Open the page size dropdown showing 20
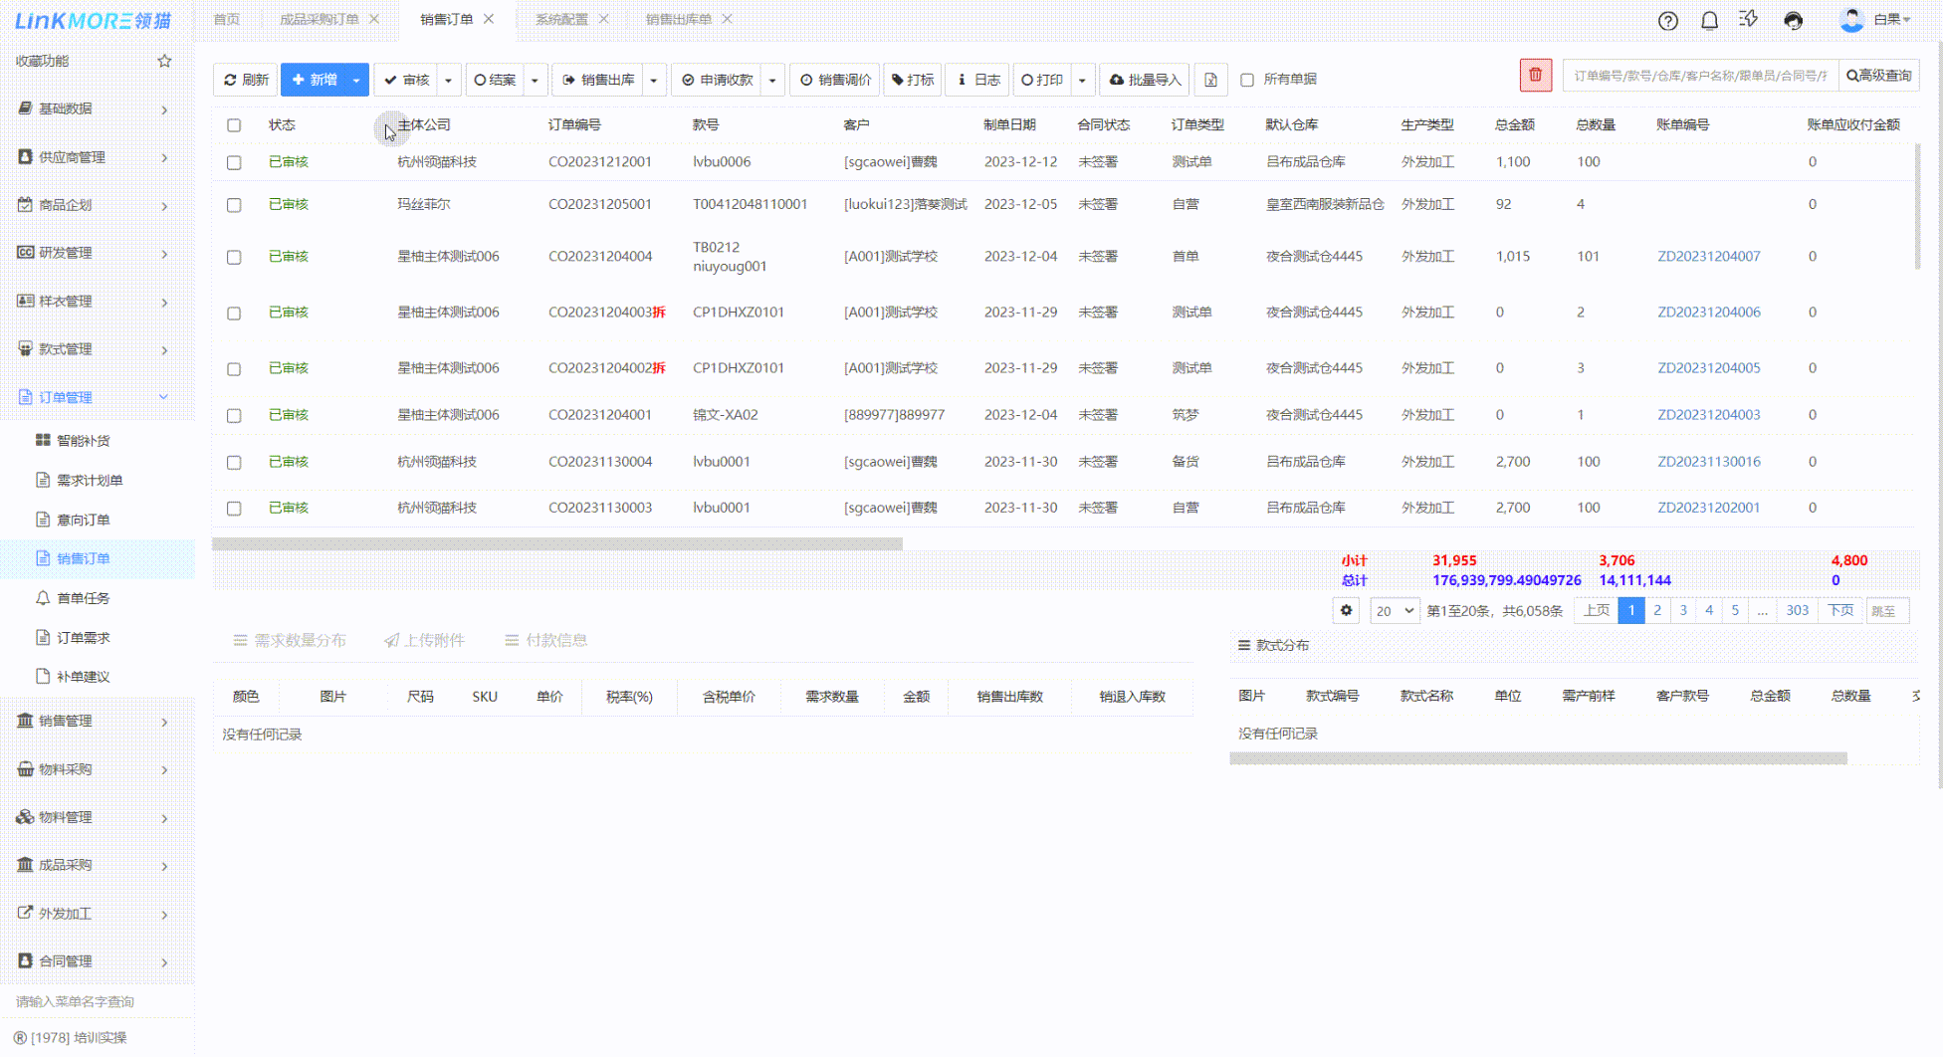 tap(1394, 610)
